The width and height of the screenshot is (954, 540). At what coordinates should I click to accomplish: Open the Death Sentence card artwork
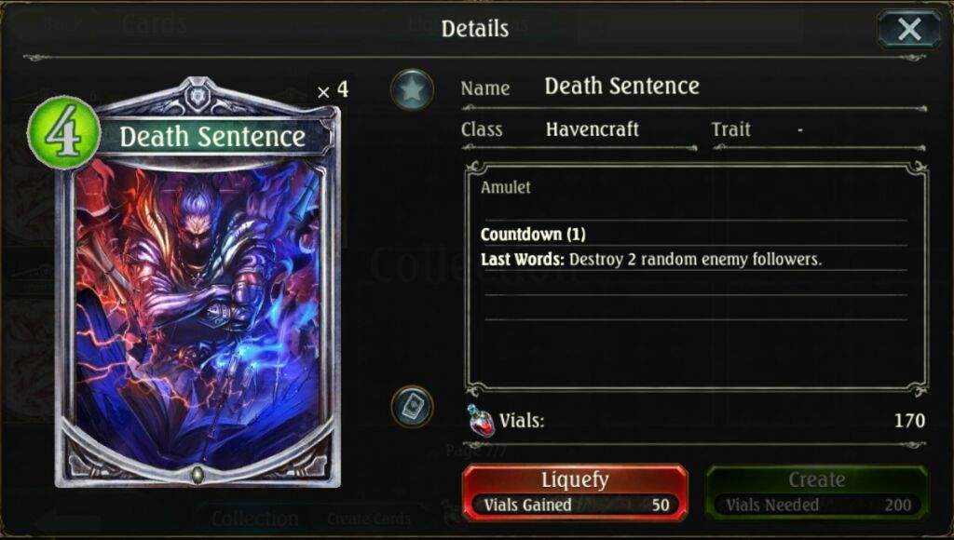[198, 317]
